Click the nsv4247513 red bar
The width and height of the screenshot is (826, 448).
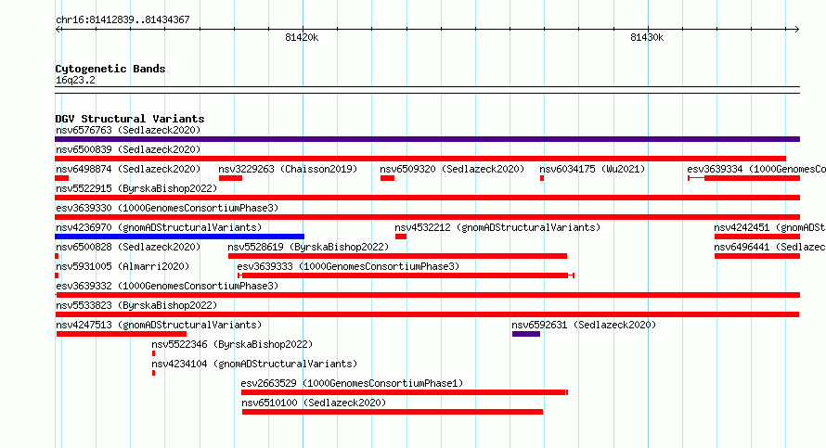pyautogui.click(x=122, y=334)
